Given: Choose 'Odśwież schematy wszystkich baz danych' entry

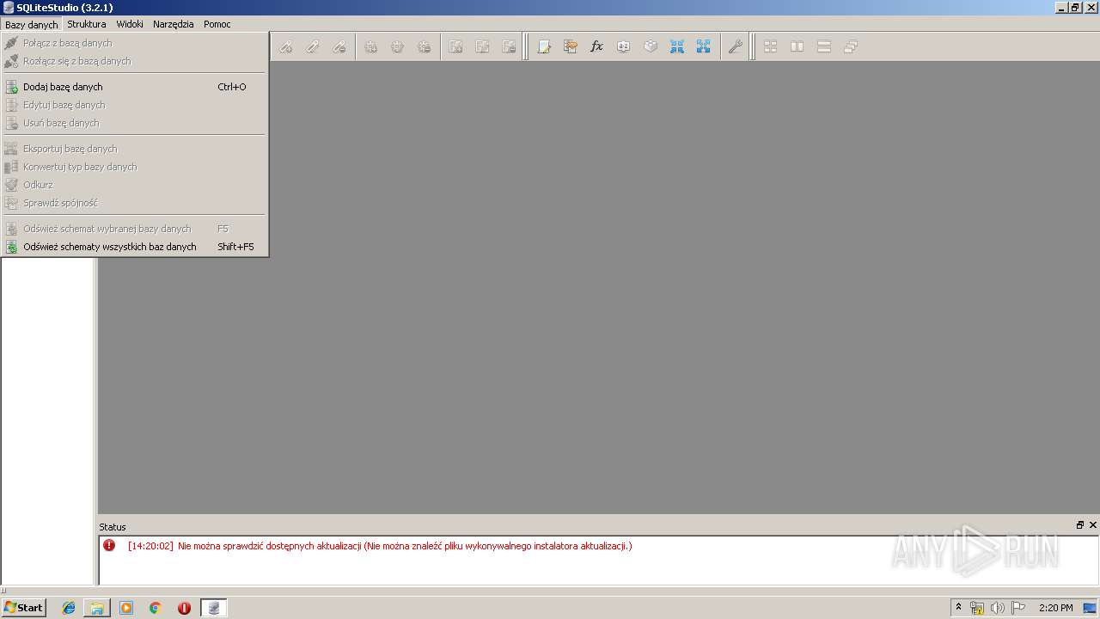Looking at the screenshot, I should pos(135,247).
